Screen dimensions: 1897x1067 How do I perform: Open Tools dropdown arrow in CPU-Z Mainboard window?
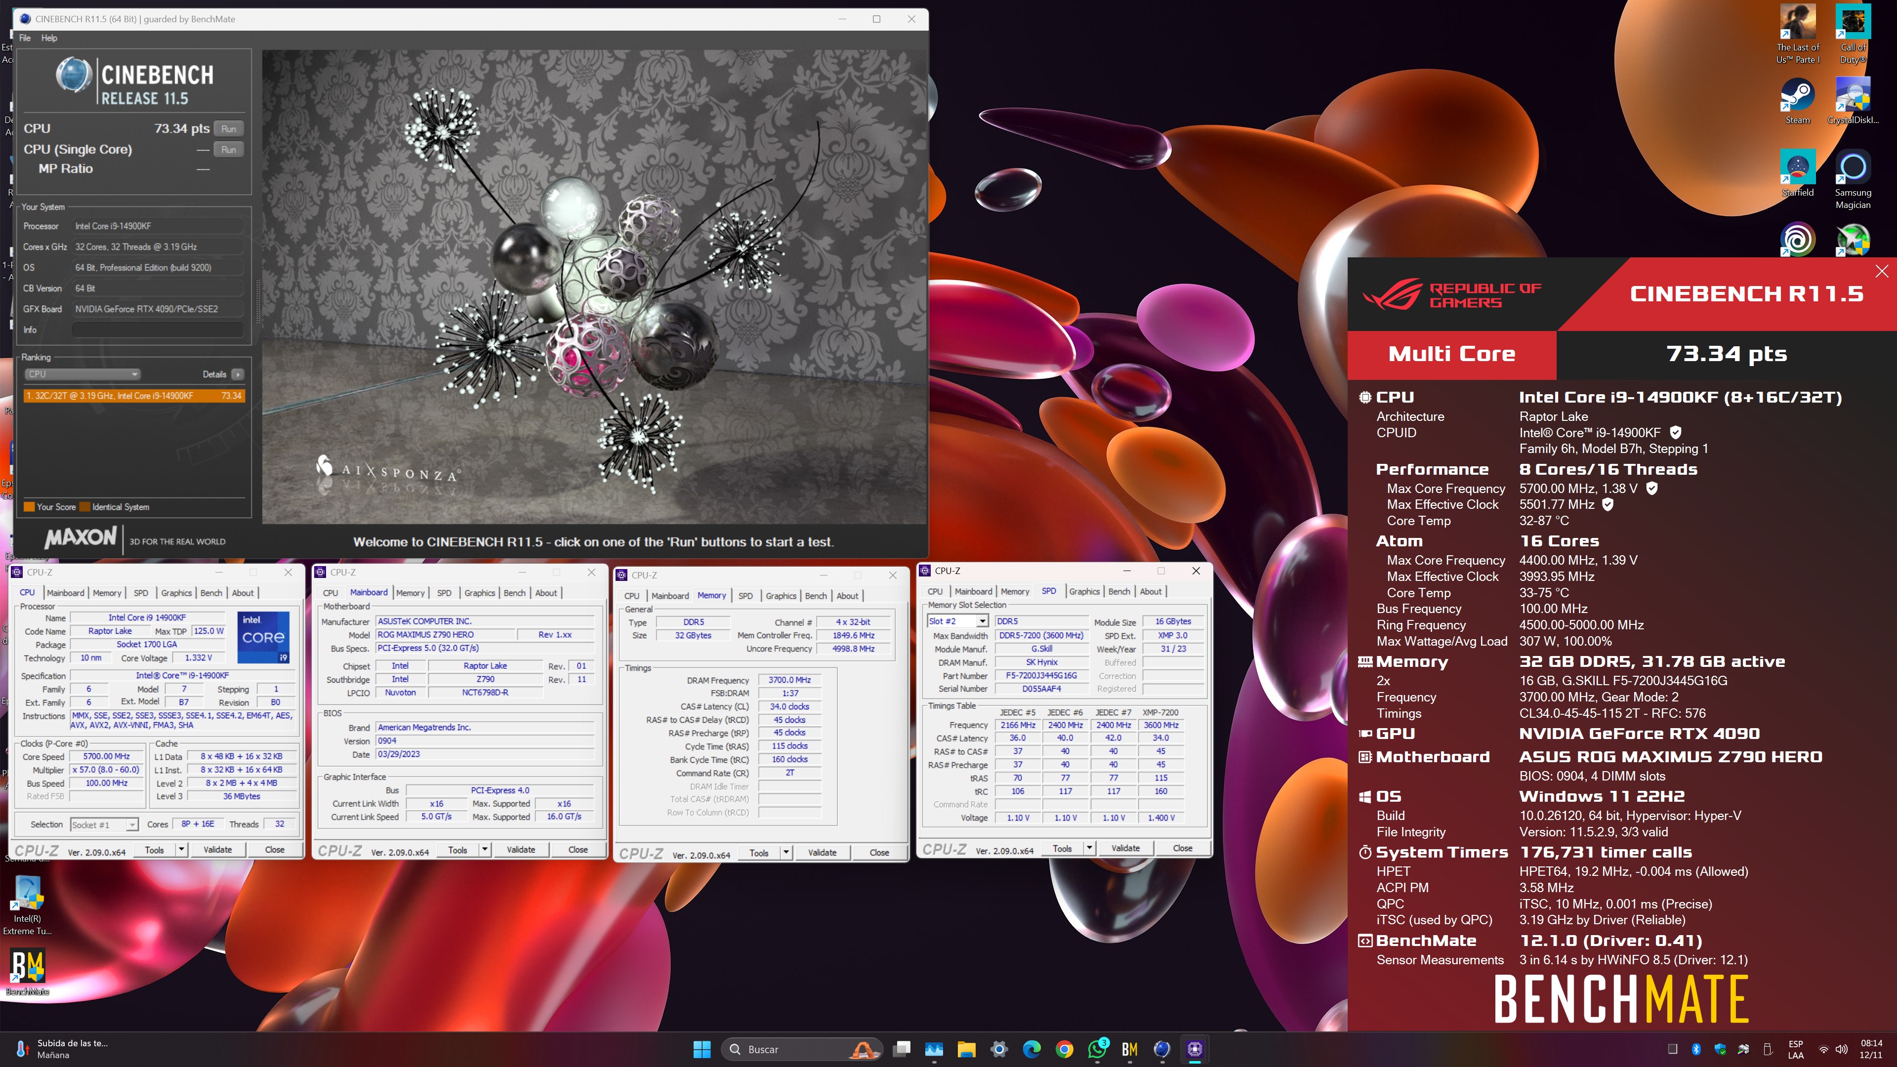(x=485, y=849)
